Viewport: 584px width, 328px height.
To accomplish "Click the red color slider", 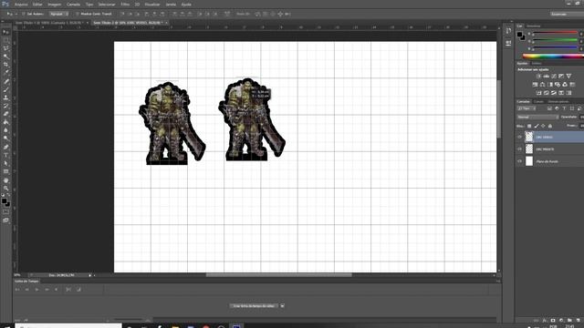I will 555,33.
